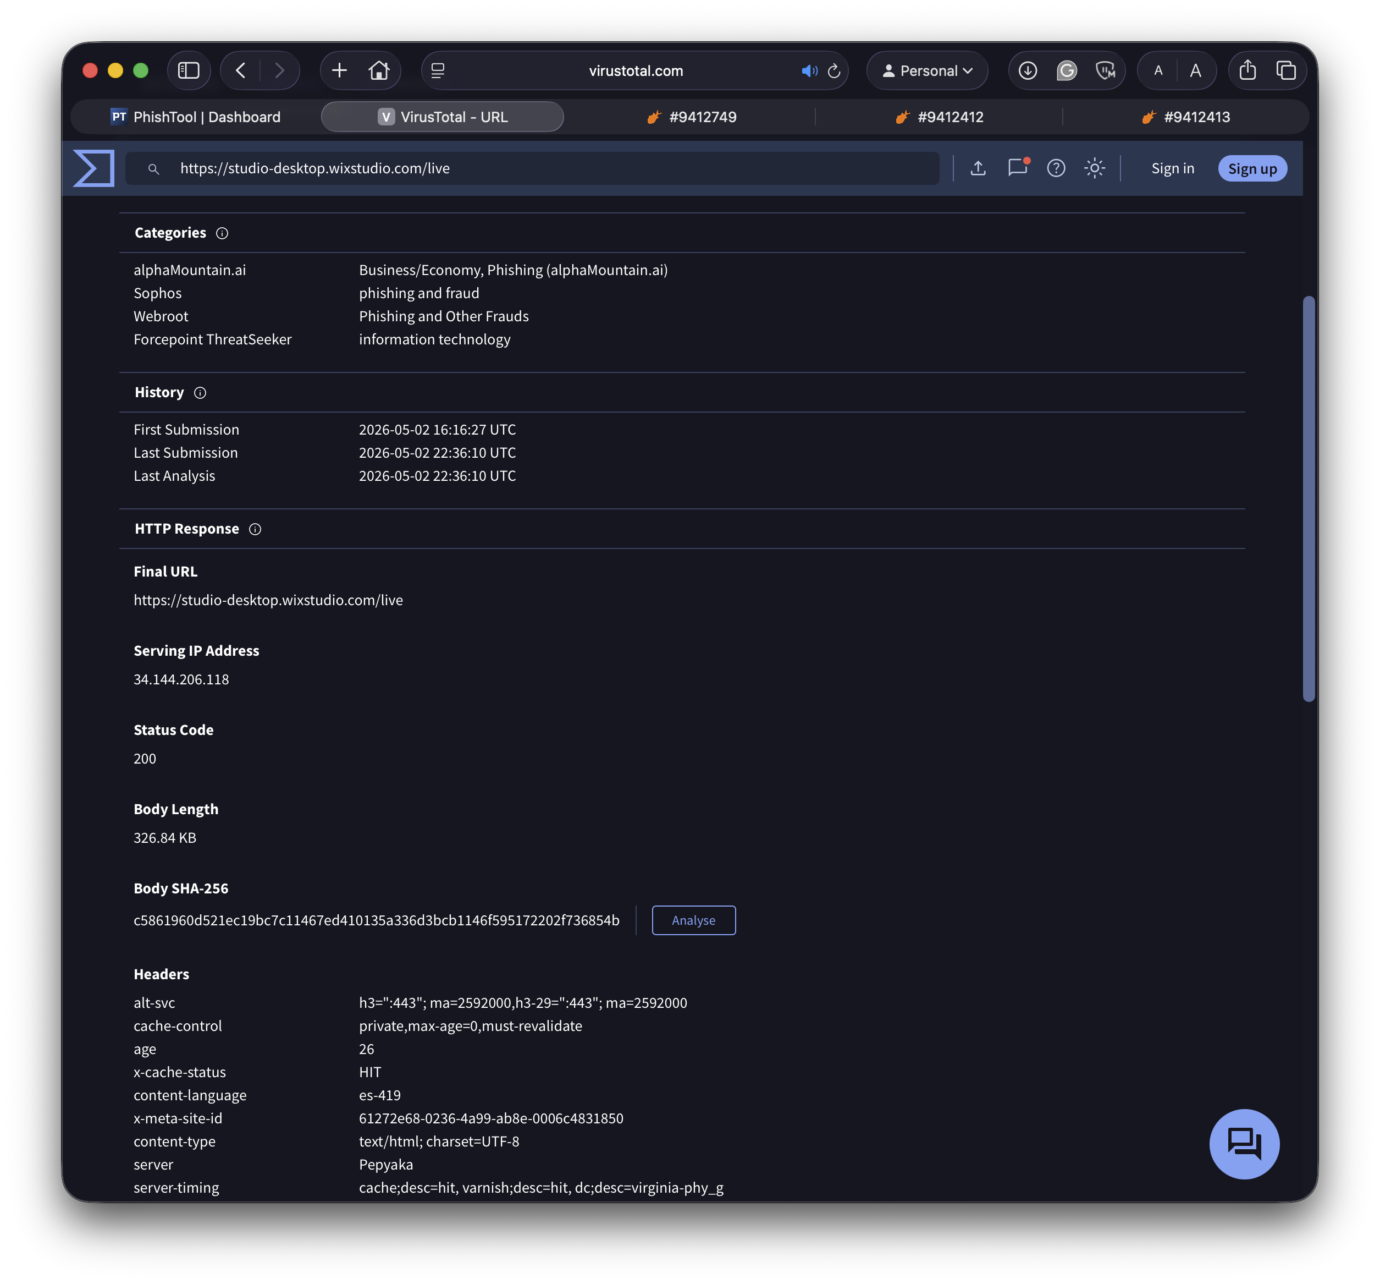Select the Final URL studio-desktop.wixstudio.com/live
Screen dimensions: 1380x1284
(x=268, y=600)
